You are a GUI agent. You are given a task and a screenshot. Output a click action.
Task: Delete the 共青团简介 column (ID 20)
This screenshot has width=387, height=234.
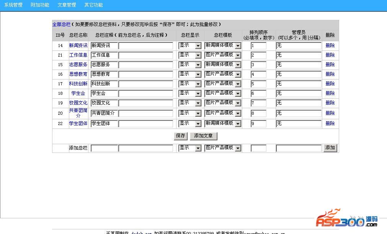330,113
